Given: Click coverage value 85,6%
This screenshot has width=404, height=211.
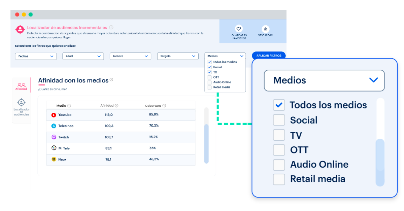Looking at the screenshot, I should click(x=154, y=114).
